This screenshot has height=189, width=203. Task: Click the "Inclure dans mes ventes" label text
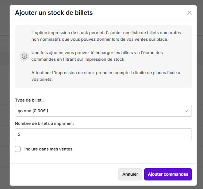coord(48,149)
